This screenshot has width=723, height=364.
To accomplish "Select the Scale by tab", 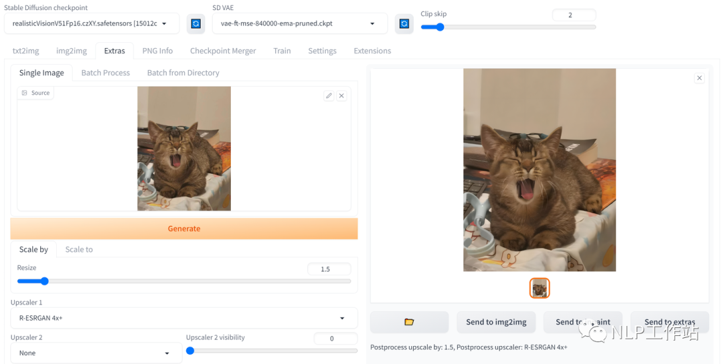I will [33, 249].
